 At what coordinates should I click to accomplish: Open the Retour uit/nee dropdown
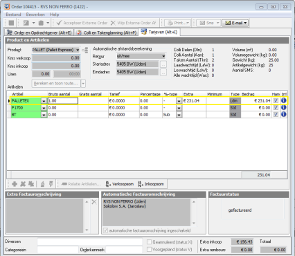(x=163, y=56)
